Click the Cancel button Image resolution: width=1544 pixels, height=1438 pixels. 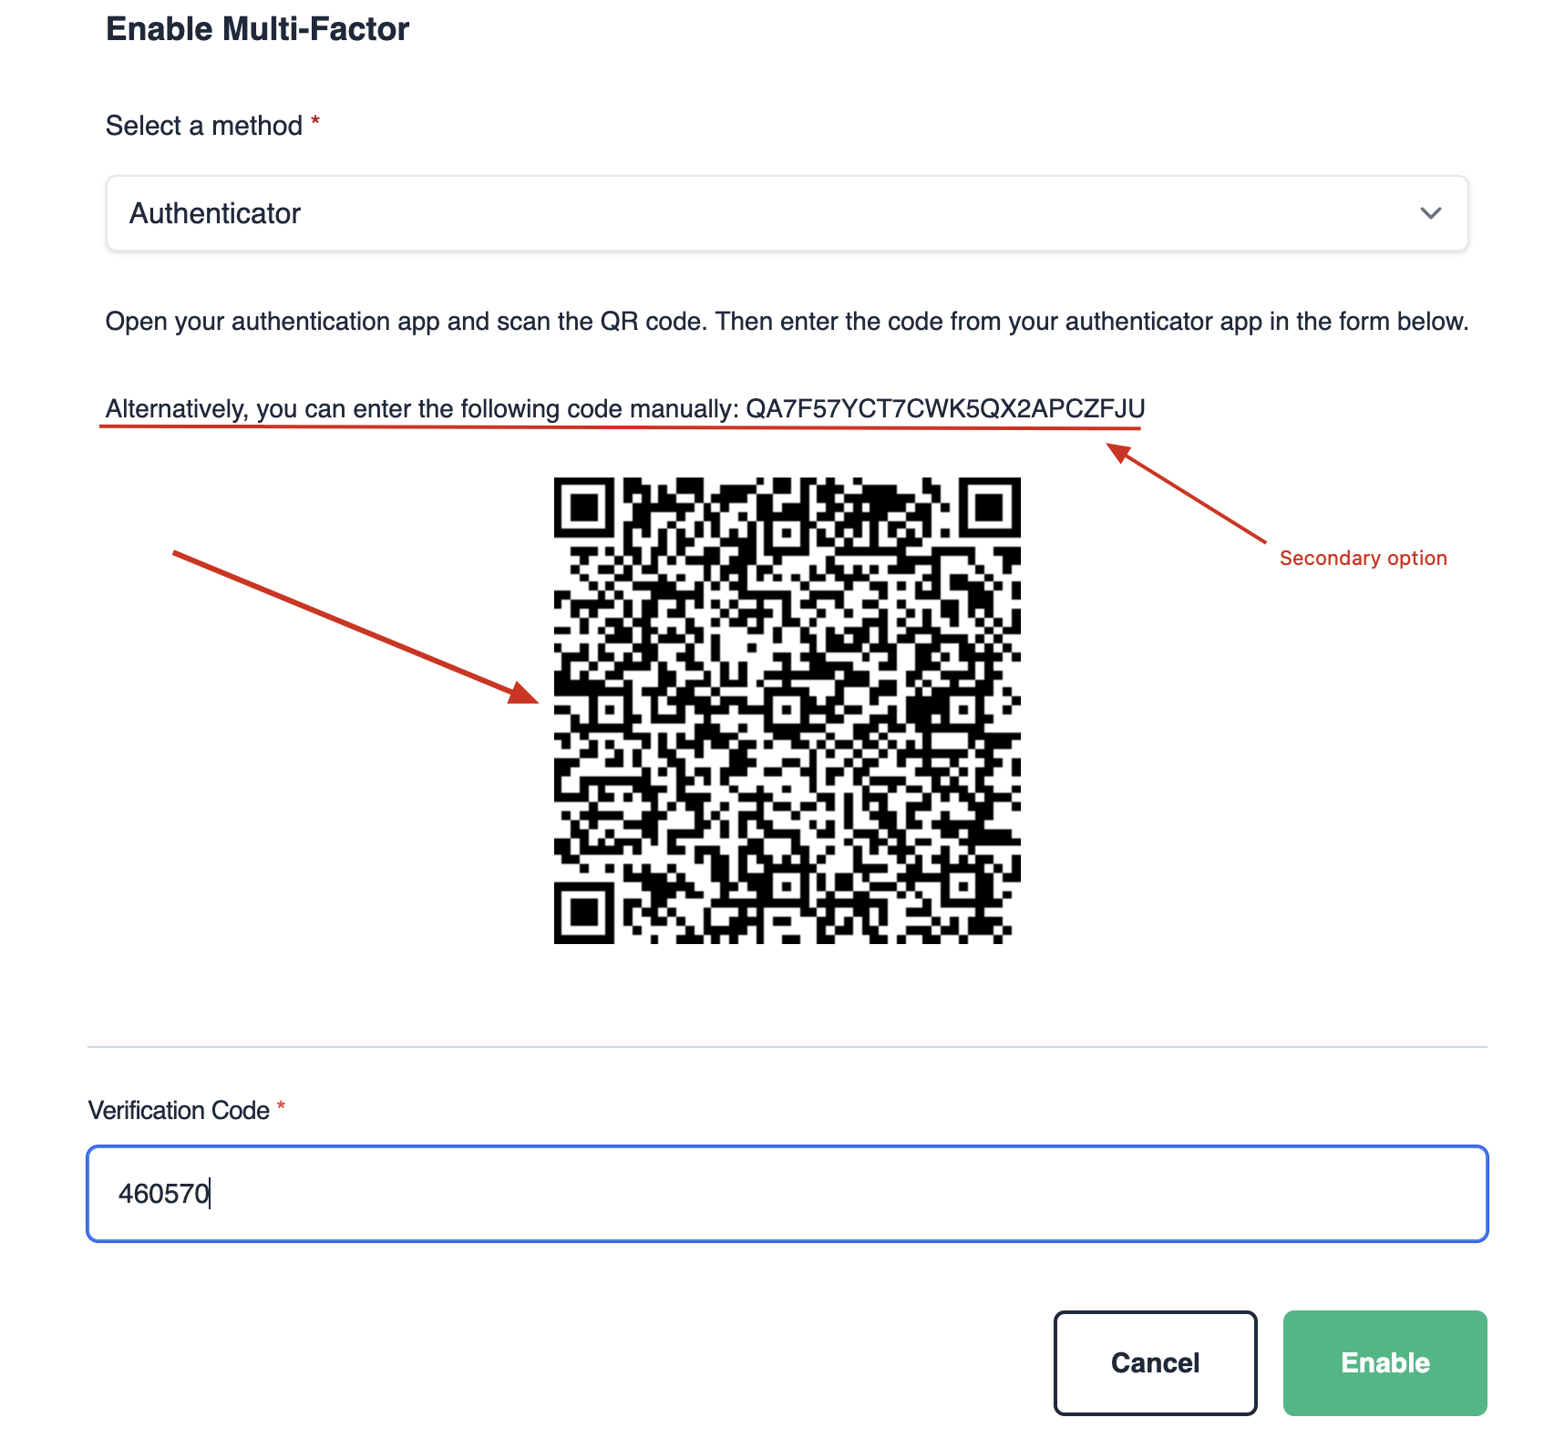point(1155,1362)
